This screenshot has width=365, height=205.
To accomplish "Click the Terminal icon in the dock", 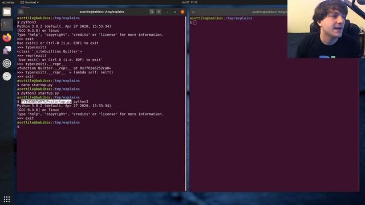I will click(x=7, y=24).
